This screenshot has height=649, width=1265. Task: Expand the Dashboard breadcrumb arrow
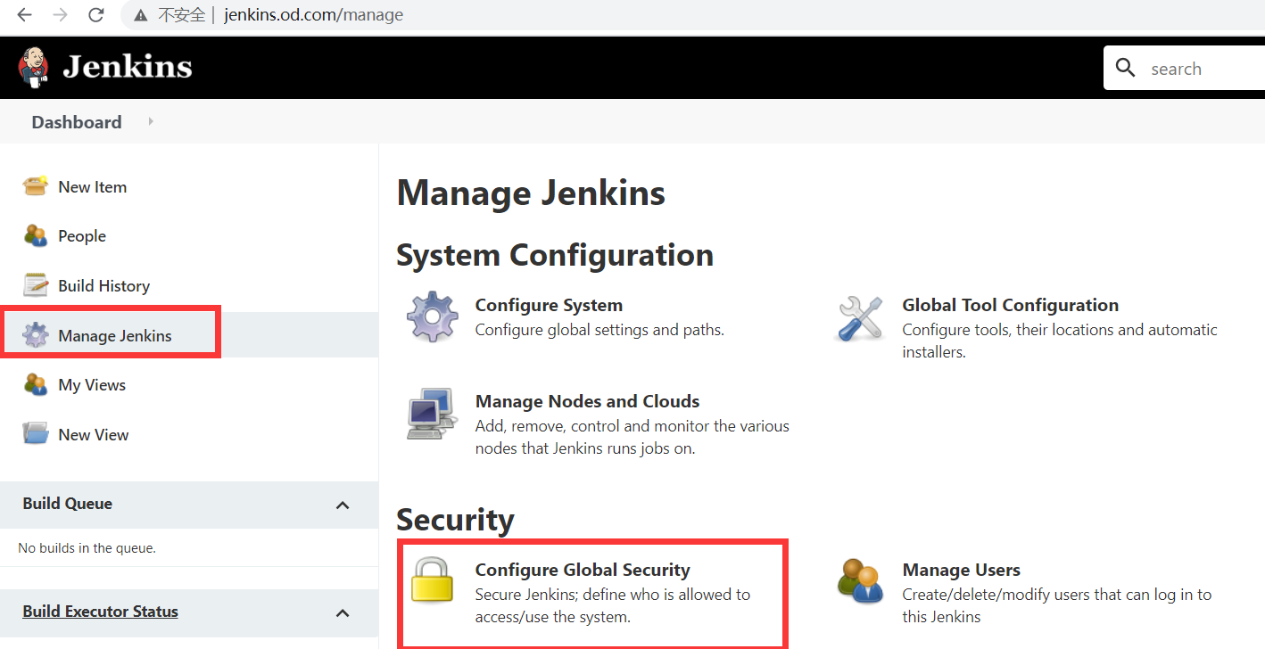click(151, 121)
